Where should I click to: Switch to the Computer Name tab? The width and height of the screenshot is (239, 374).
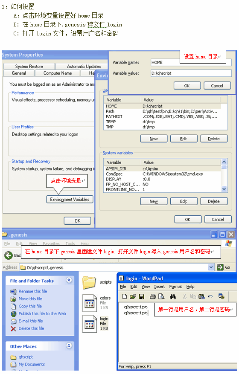click(58, 73)
